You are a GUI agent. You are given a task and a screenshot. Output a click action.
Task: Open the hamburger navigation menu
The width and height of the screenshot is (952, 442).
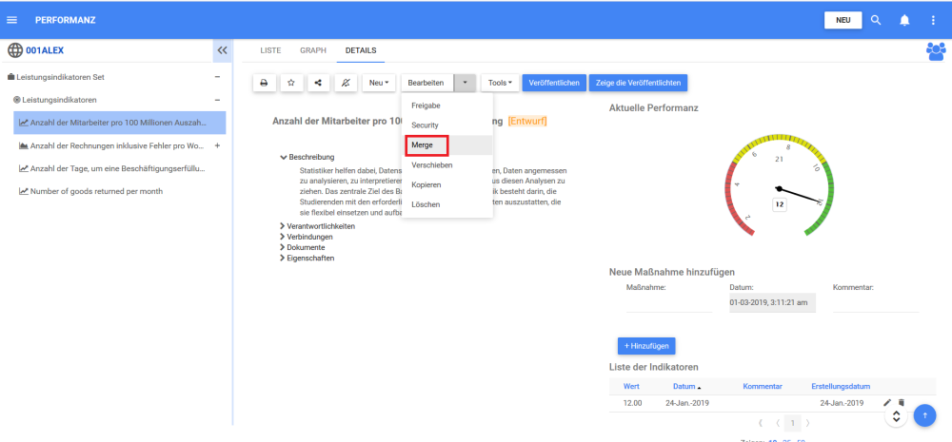pyautogui.click(x=11, y=20)
